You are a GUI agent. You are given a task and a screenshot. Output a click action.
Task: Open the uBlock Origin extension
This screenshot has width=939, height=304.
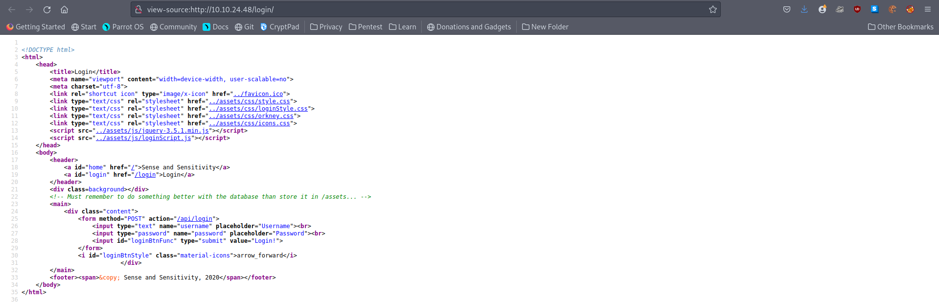pyautogui.click(x=857, y=9)
